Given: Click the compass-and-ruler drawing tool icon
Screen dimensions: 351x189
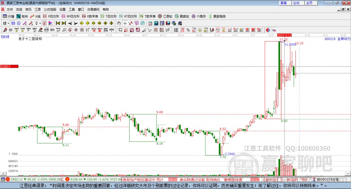Looking at the screenshot, I should coord(64,30).
